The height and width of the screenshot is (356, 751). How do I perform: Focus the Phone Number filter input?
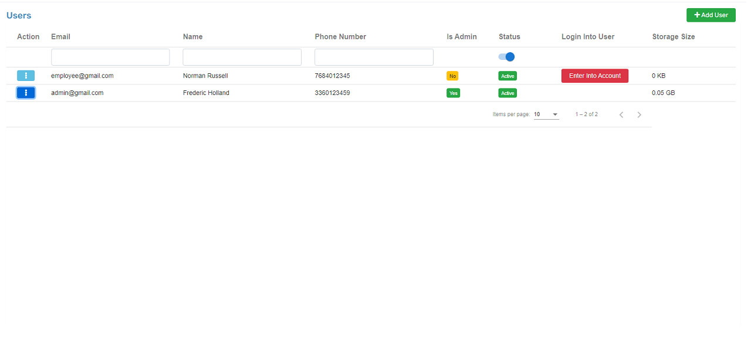374,57
